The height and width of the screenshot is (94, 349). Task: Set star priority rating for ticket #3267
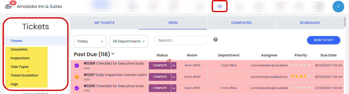[x=301, y=76]
